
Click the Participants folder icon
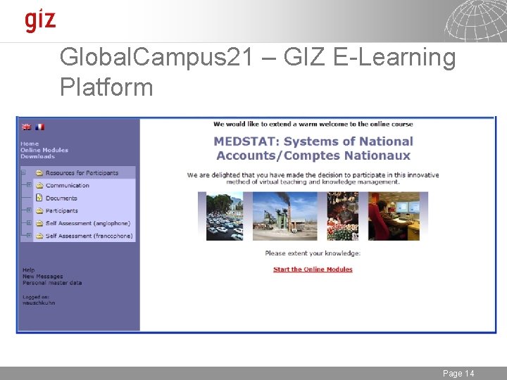pyautogui.click(x=39, y=210)
